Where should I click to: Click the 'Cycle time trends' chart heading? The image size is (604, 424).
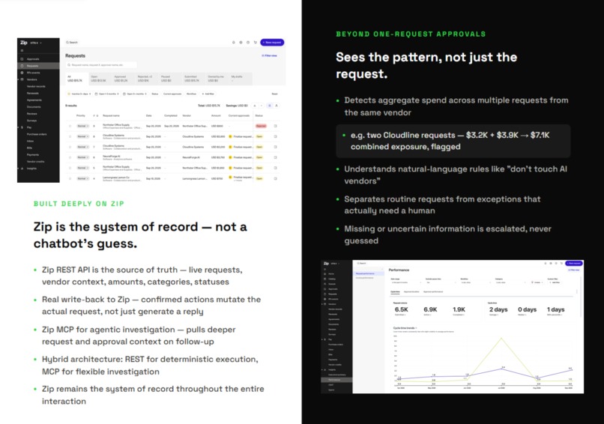click(404, 328)
